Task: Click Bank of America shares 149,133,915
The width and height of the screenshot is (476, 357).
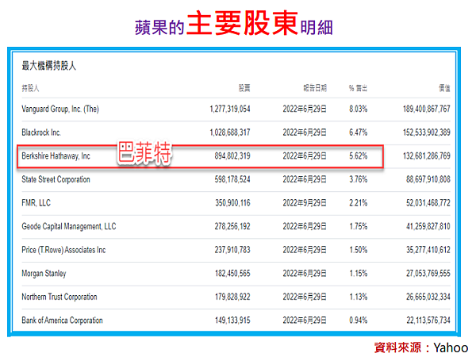Action: (x=232, y=321)
